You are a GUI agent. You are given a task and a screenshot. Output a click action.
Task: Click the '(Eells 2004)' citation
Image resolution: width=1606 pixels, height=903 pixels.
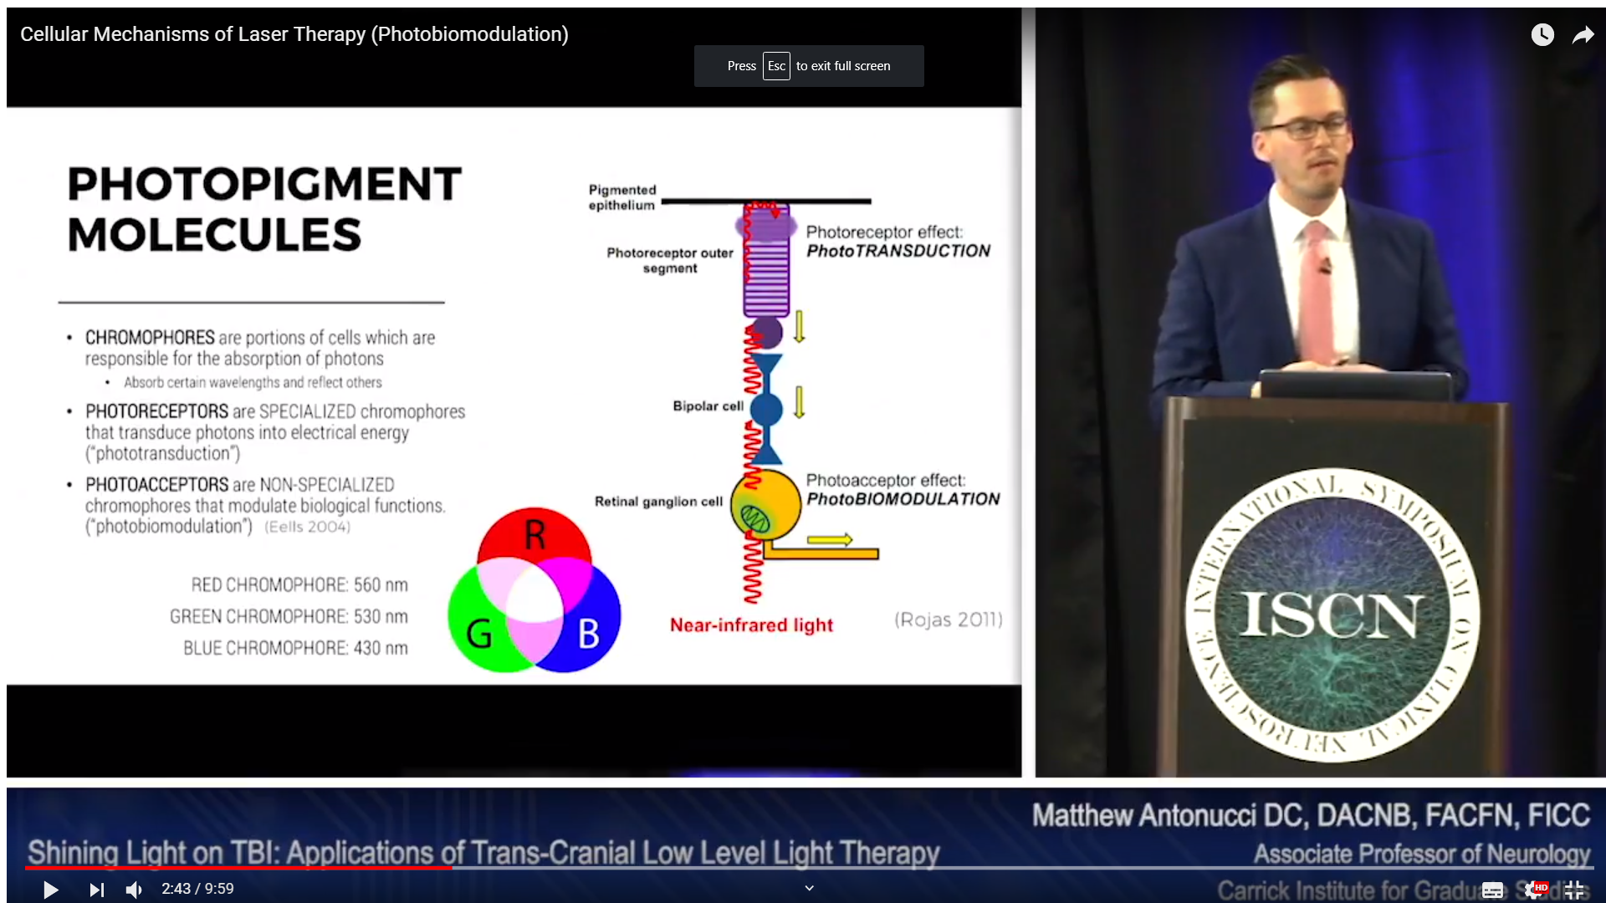coord(307,527)
